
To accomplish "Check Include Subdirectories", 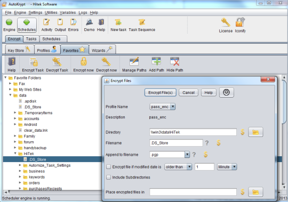I will pos(109,177).
